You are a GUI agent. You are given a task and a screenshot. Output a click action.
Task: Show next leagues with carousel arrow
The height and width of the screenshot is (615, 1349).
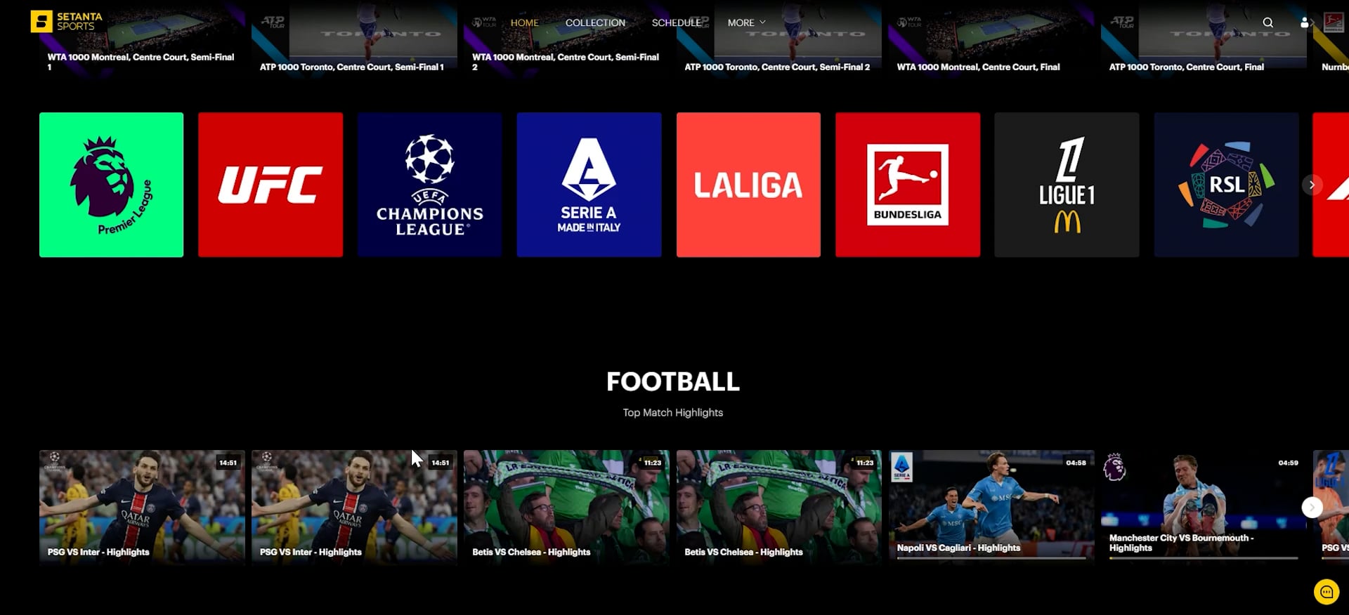1312,185
